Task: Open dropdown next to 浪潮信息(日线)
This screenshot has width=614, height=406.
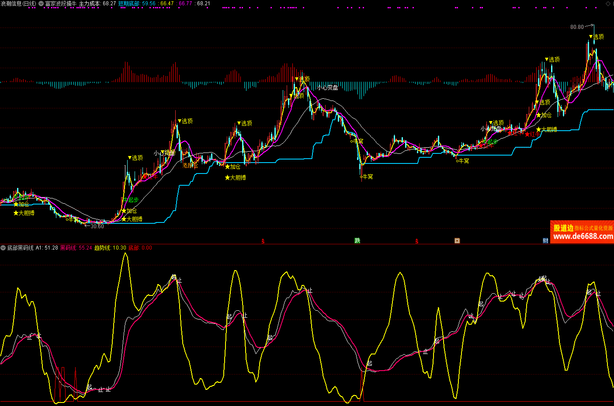Action: click(41, 3)
